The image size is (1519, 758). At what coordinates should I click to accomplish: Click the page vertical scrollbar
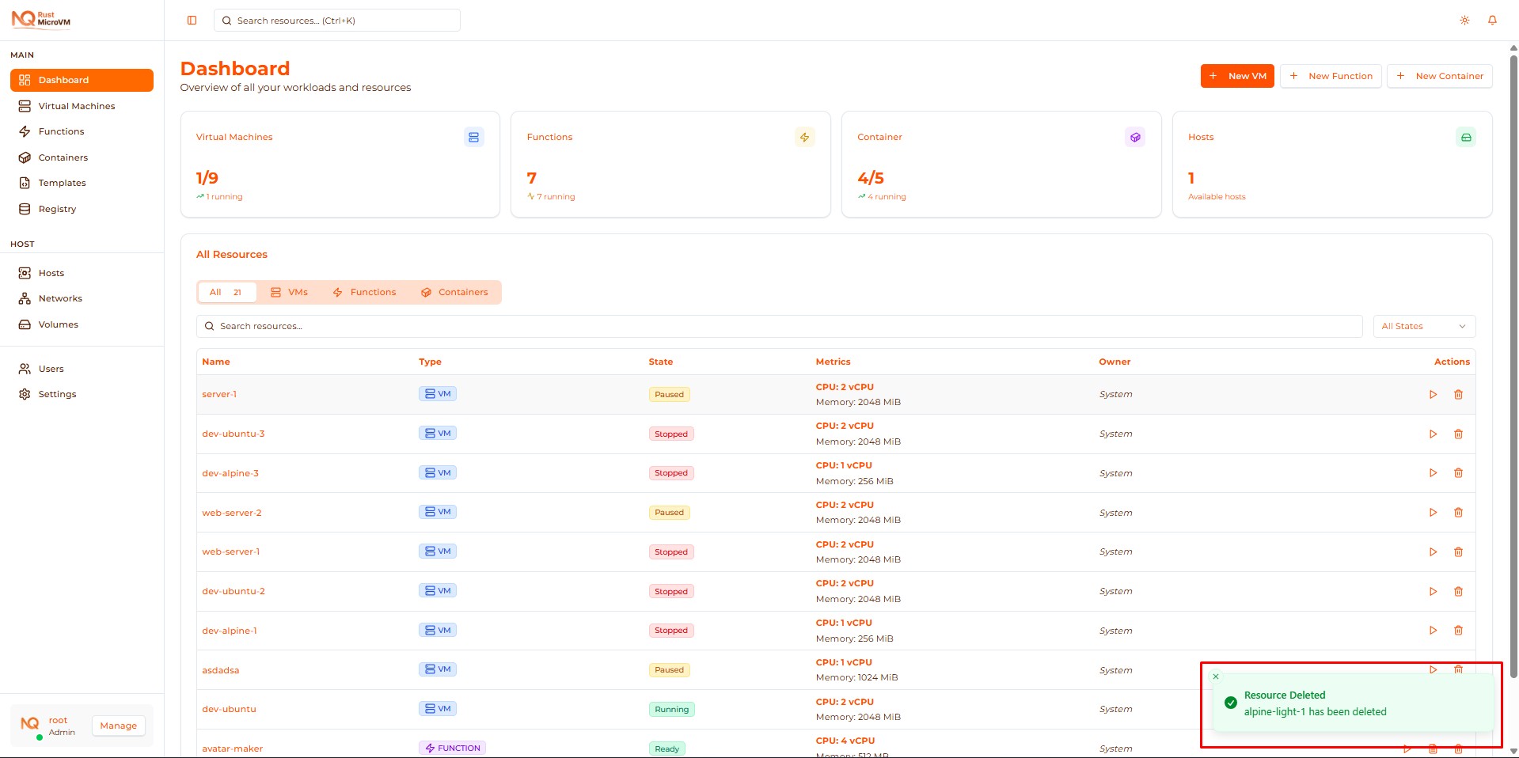pos(1513,316)
